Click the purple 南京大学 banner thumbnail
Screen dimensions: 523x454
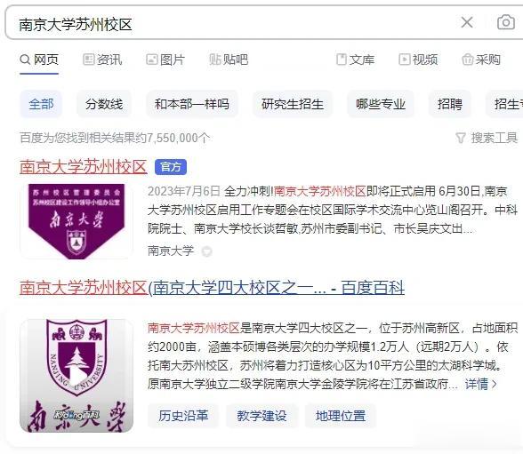point(76,221)
